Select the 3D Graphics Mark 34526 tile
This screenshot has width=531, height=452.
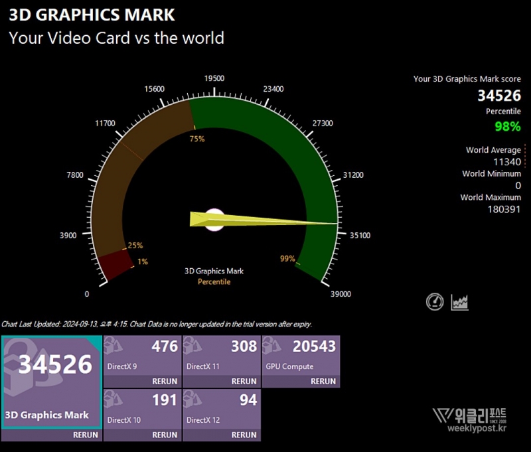(52, 382)
